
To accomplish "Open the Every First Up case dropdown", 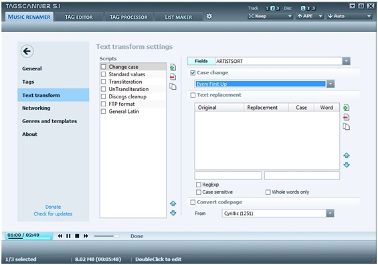I will pos(330,84).
